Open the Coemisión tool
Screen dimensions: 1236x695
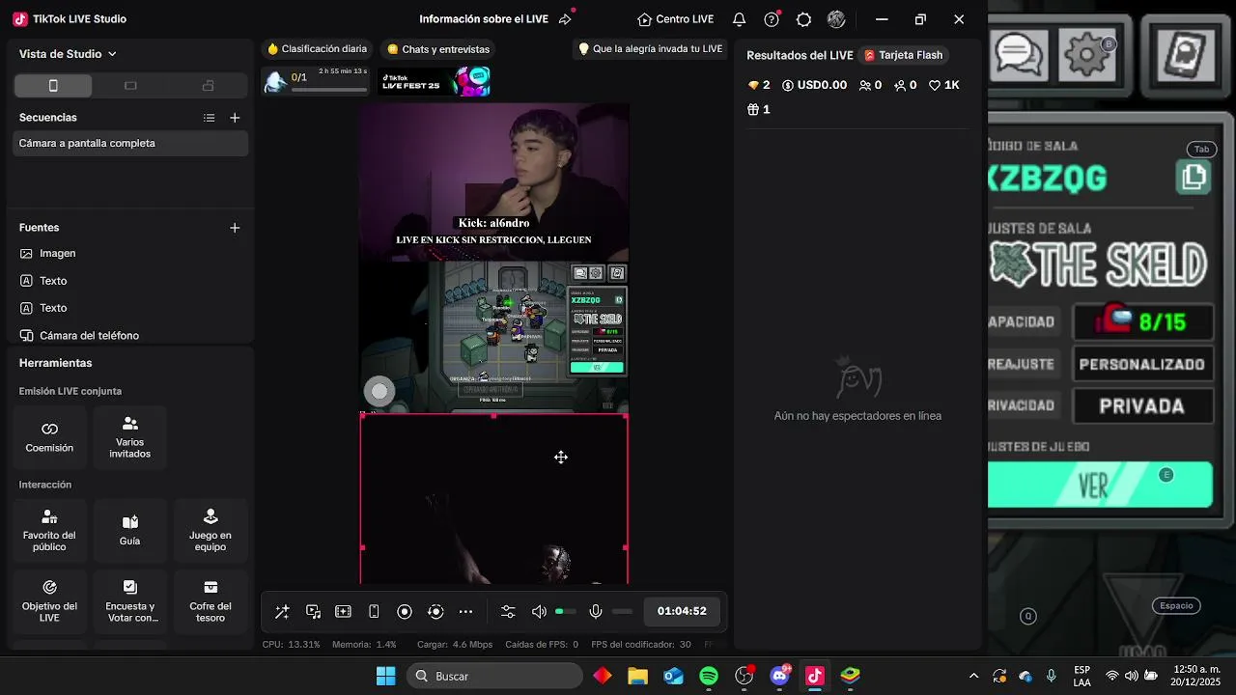[x=49, y=437]
